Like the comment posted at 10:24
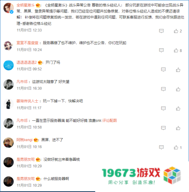189x192 pixels. [176, 50]
